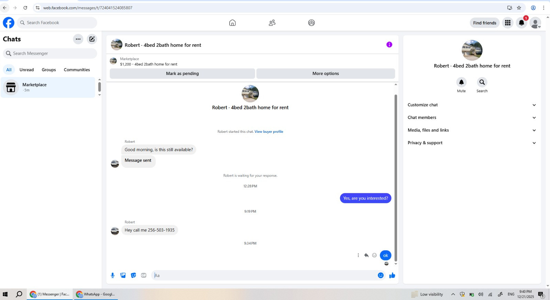Open the listing thumbnail in the Marketplace banner
This screenshot has height=300, width=550.
click(113, 61)
